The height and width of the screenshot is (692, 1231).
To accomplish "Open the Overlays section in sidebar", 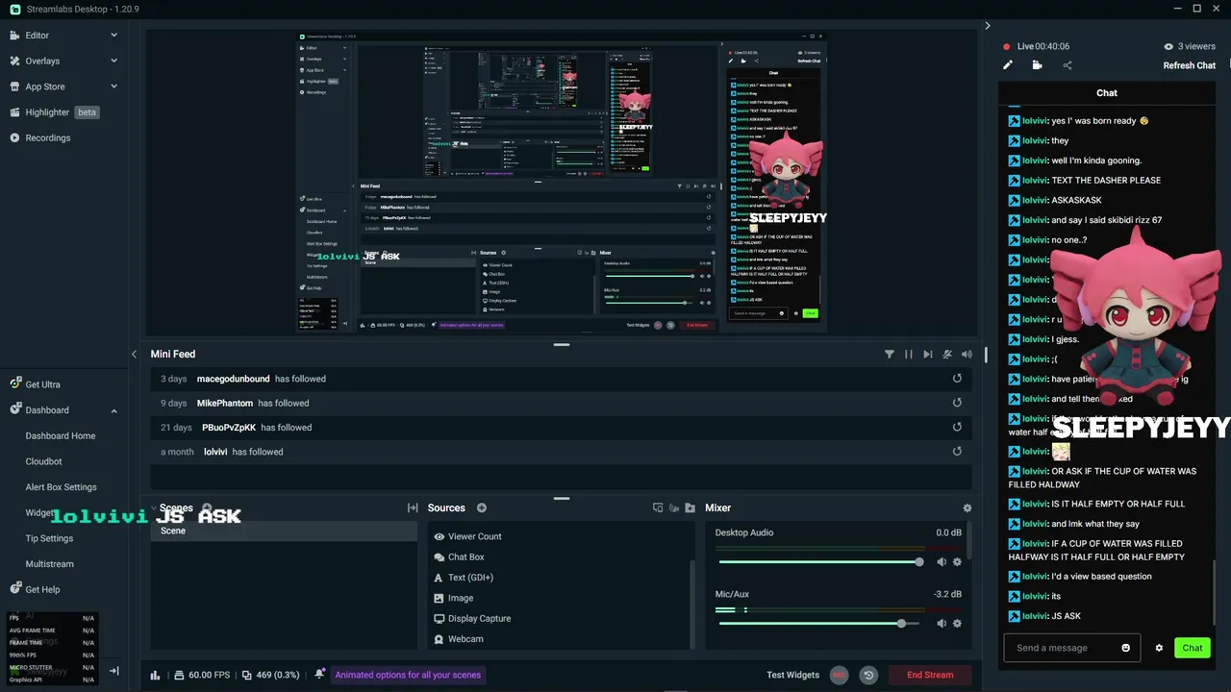I will (x=42, y=61).
